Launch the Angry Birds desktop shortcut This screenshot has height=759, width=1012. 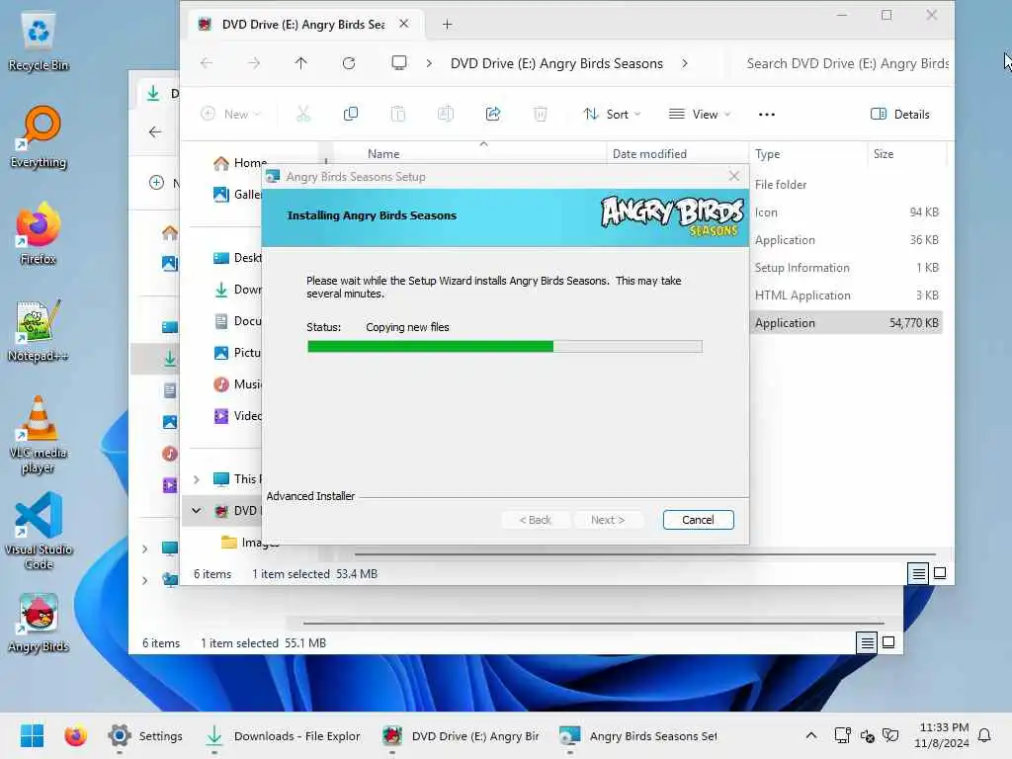[x=39, y=623]
